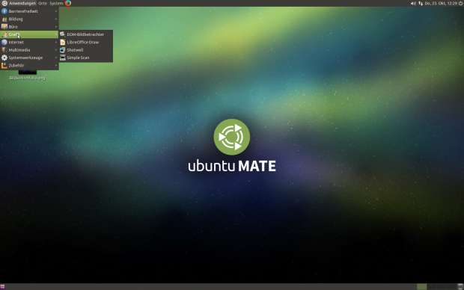The width and height of the screenshot is (464, 290).
Task: Launch Simple Scan
Action: coord(86,58)
